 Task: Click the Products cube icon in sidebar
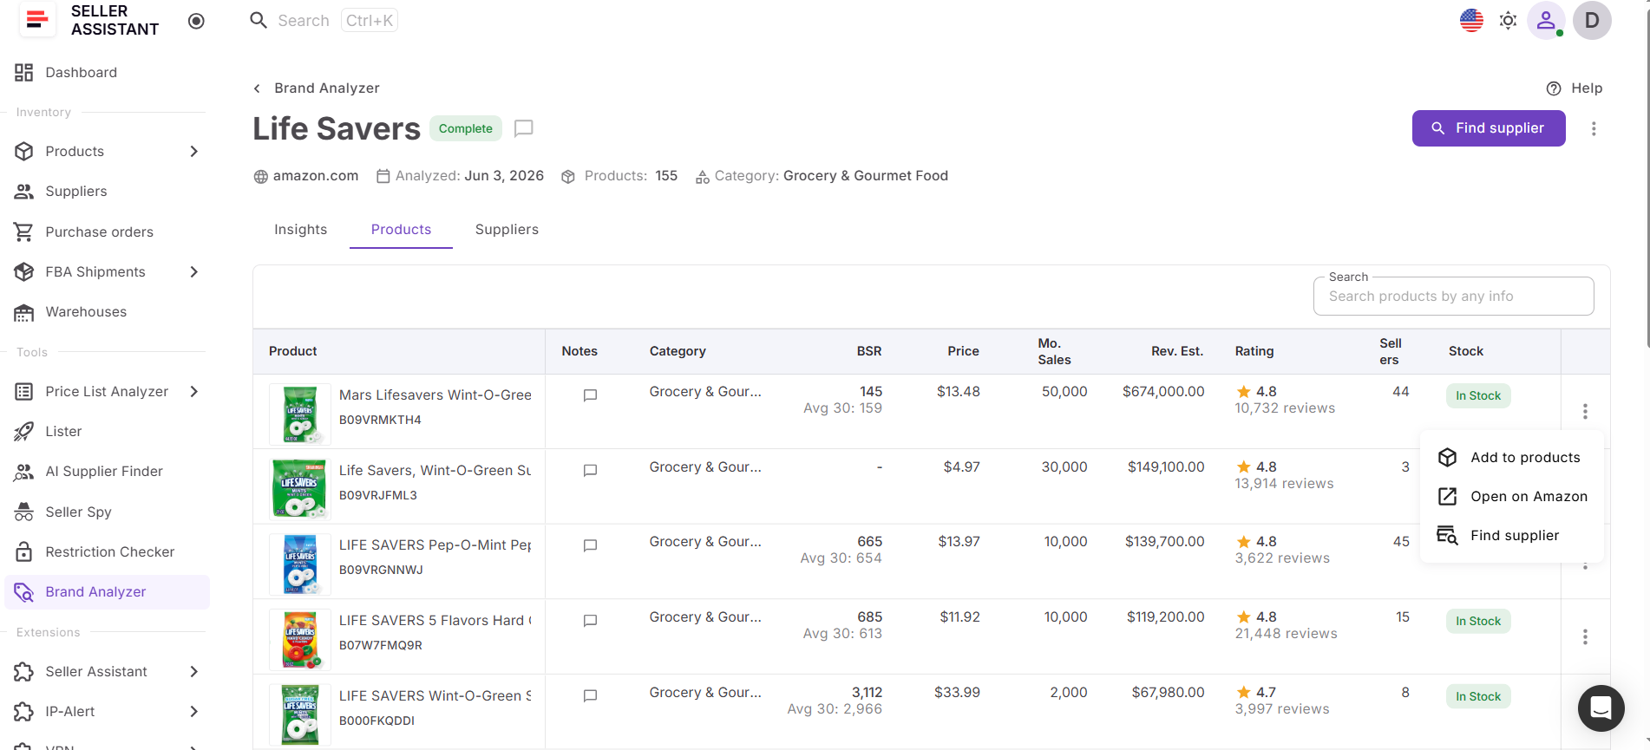click(x=24, y=152)
